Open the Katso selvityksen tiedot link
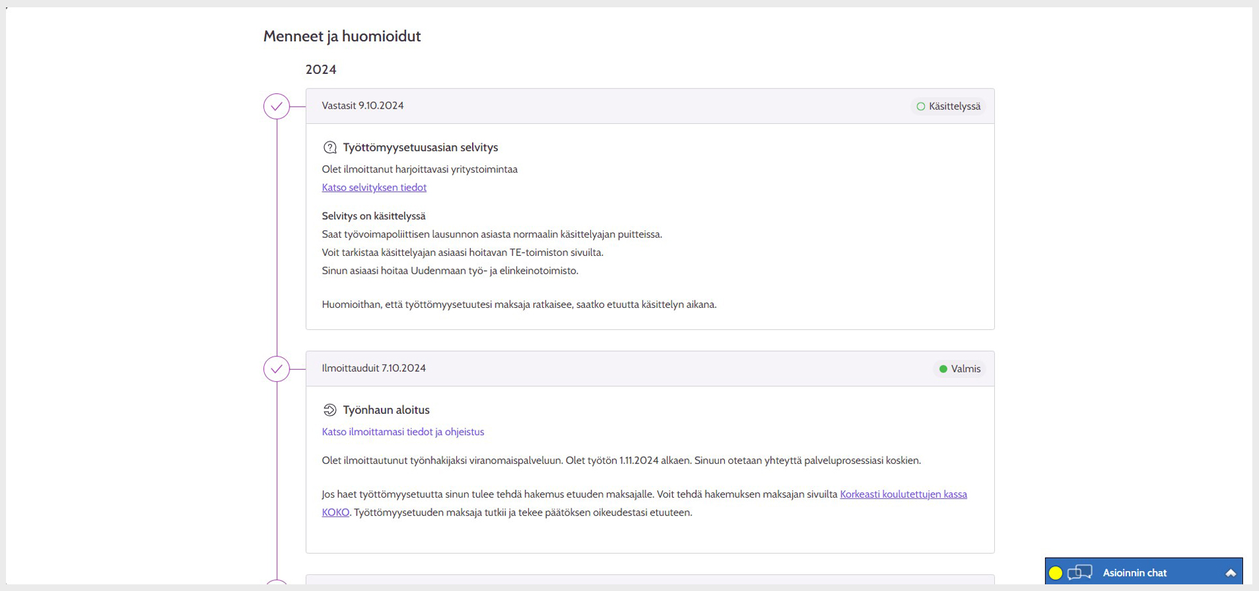The width and height of the screenshot is (1259, 591). tap(374, 188)
